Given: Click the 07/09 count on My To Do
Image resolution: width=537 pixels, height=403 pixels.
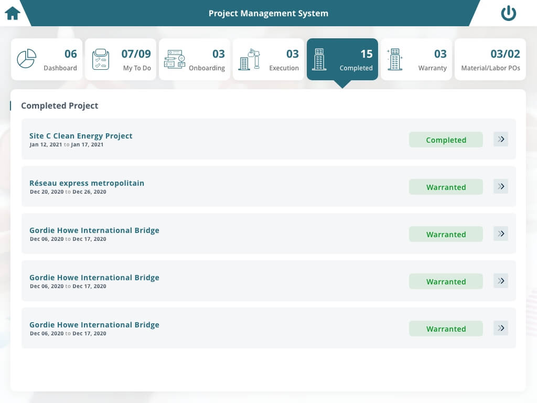Looking at the screenshot, I should 136,54.
